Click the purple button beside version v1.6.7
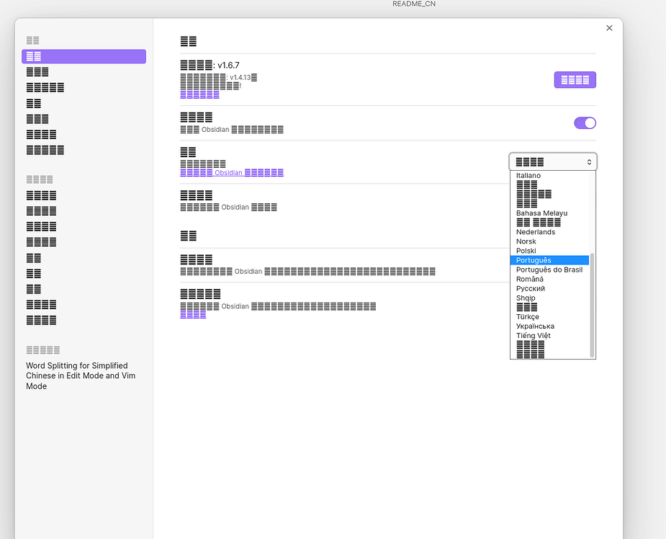The image size is (666, 539). [x=575, y=80]
